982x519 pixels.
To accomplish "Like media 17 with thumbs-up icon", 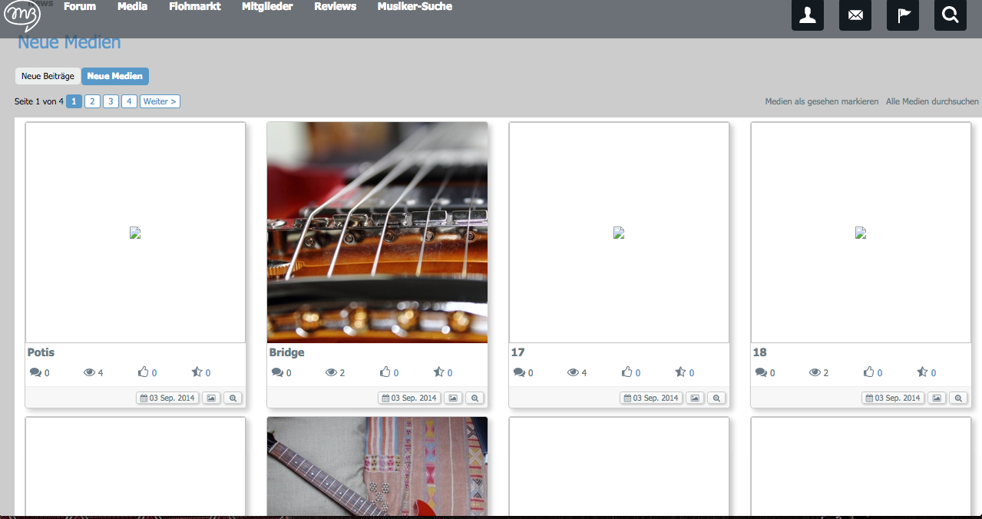I will [x=627, y=372].
